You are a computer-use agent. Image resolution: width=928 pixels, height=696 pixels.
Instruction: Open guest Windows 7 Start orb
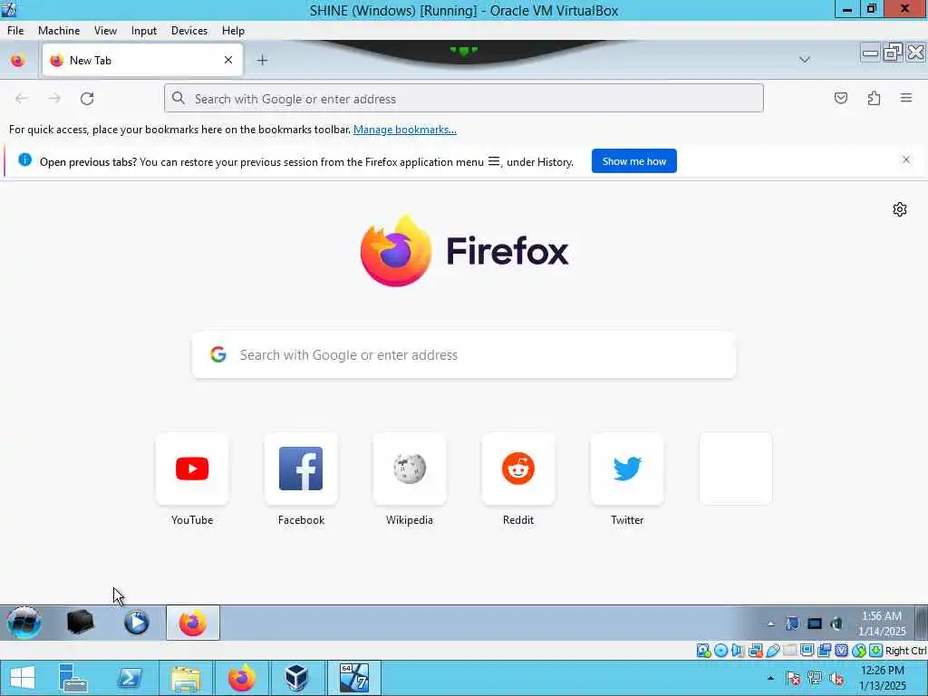pyautogui.click(x=24, y=623)
